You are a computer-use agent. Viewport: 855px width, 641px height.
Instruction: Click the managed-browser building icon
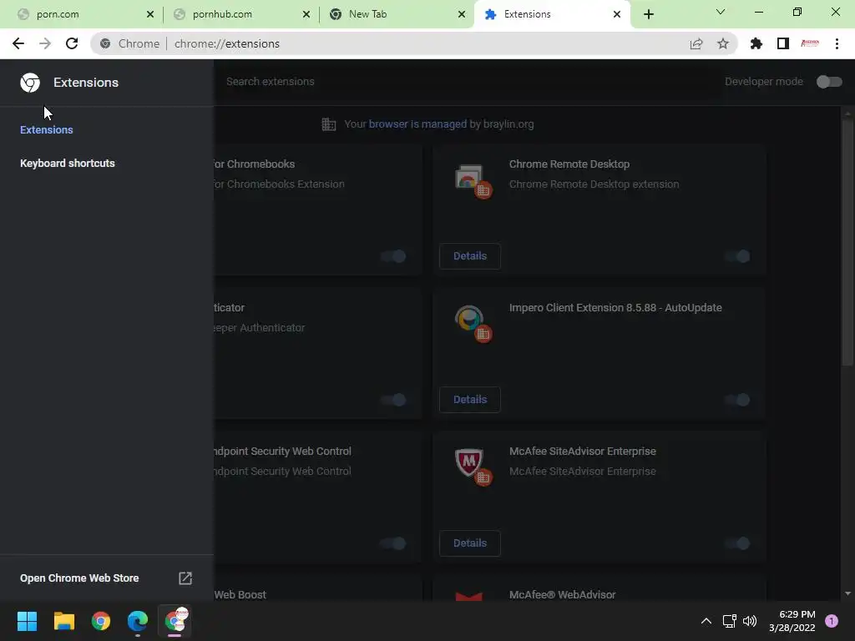(329, 124)
